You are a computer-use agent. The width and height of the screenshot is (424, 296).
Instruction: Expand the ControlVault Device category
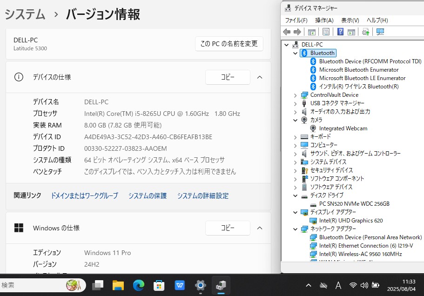tap(295, 95)
